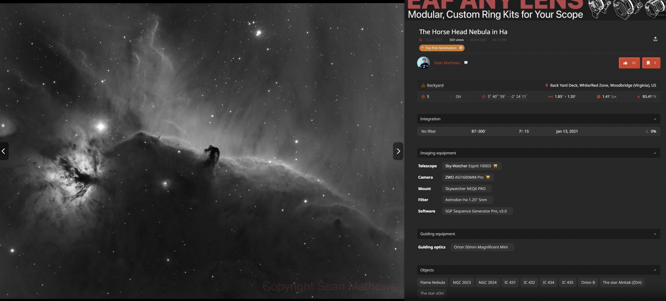
Task: Click the Jan 13, 2021 date
Action: [567, 131]
